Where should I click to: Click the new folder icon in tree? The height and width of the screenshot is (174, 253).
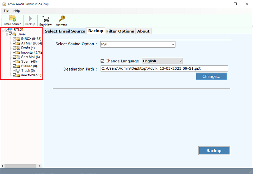click(18, 75)
